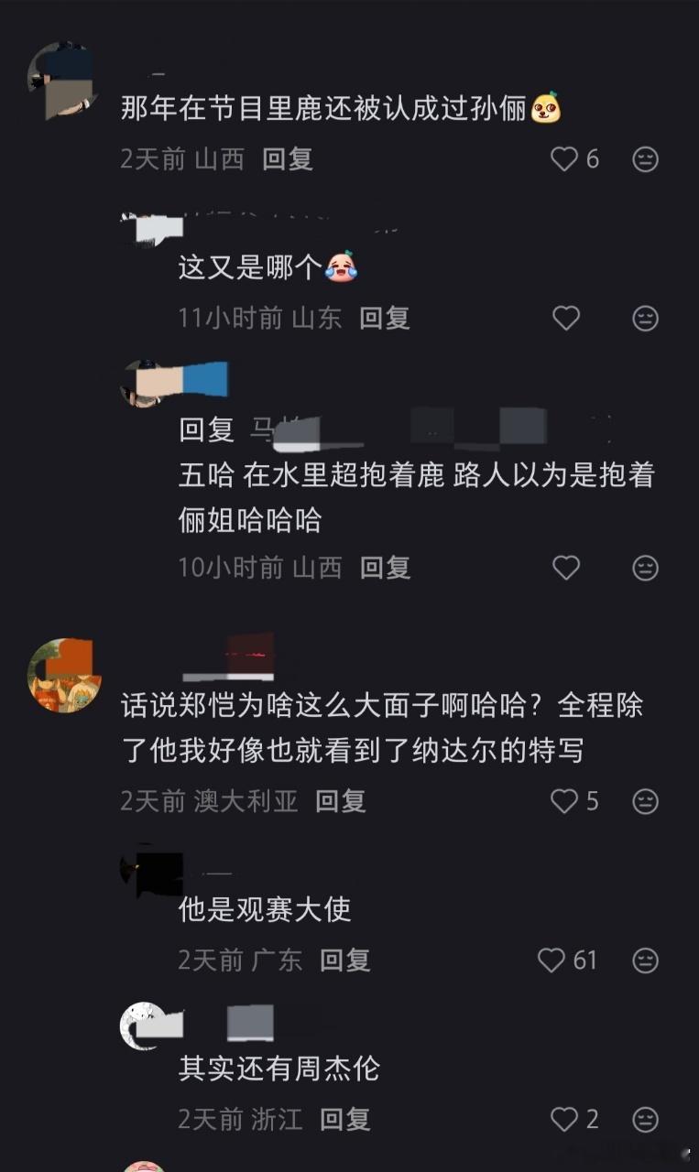Image resolution: width=699 pixels, height=1172 pixels.
Task: Reply to '其实还有周杰伦' from 浙江
Action: pyautogui.click(x=345, y=1118)
